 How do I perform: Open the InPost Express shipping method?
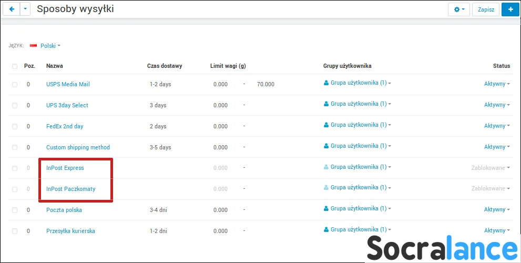pos(65,168)
